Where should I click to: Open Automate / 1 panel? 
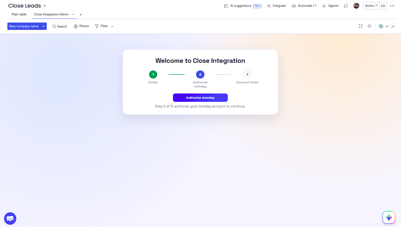coord(304,6)
